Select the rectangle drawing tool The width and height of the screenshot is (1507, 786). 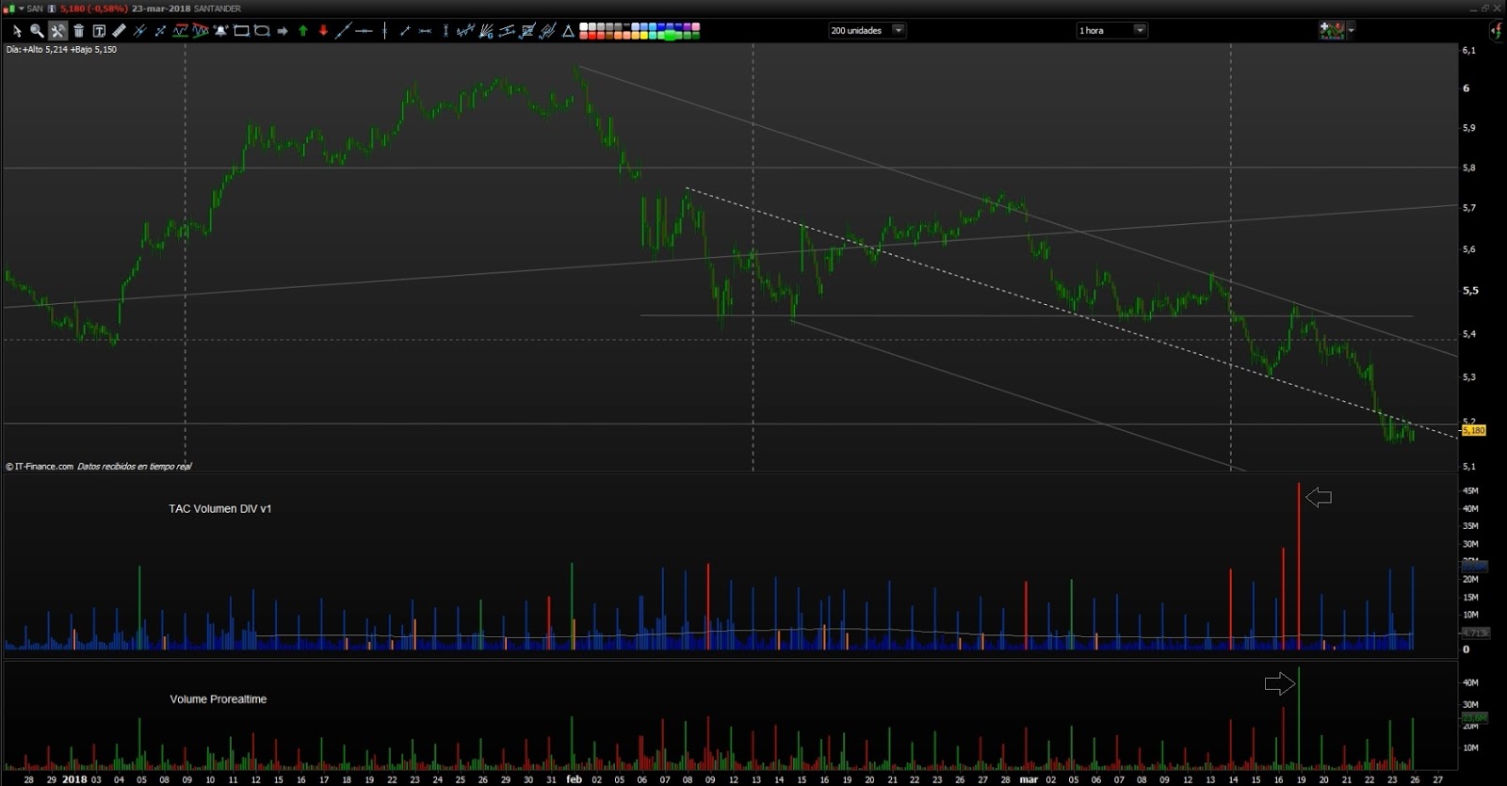(242, 31)
